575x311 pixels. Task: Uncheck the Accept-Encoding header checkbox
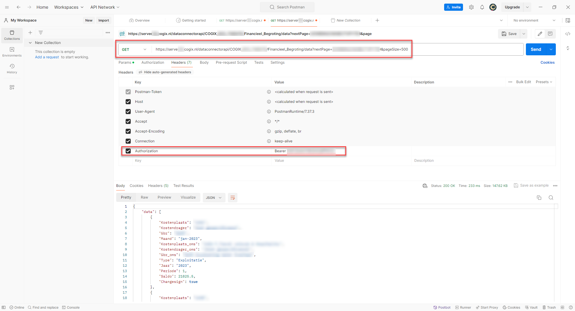pyautogui.click(x=128, y=131)
